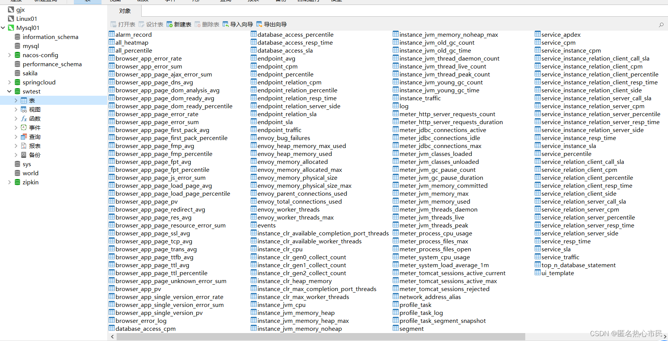The height and width of the screenshot is (341, 668).
Task: Click the events table icon
Action: (254, 225)
